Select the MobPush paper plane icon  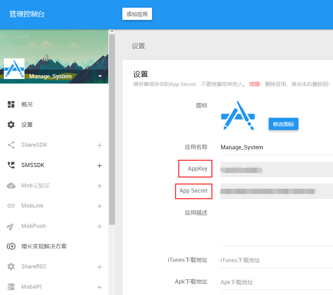coord(10,226)
